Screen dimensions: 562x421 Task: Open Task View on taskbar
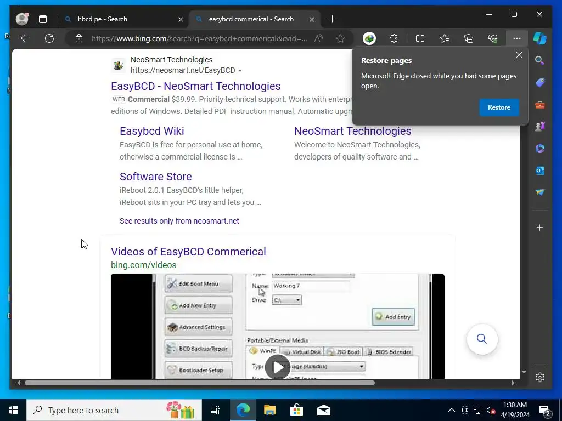point(215,410)
